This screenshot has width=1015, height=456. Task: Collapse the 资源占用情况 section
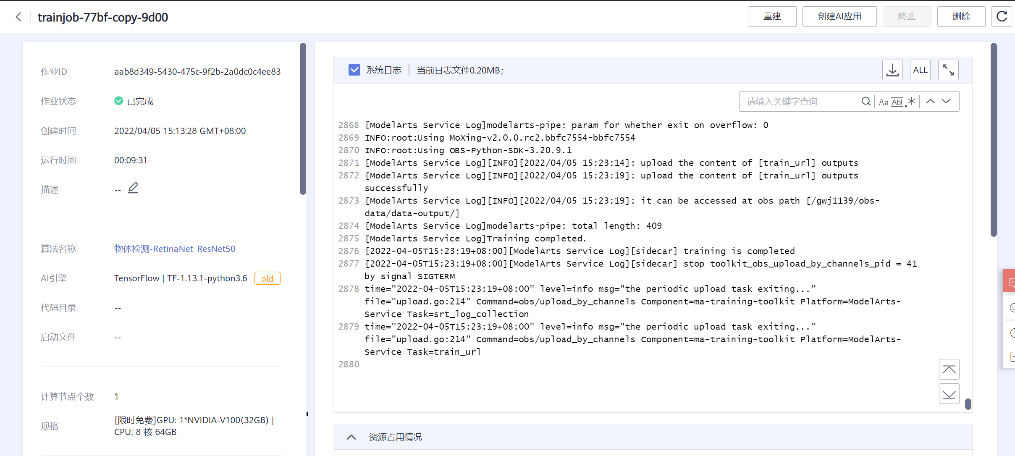[x=351, y=437]
